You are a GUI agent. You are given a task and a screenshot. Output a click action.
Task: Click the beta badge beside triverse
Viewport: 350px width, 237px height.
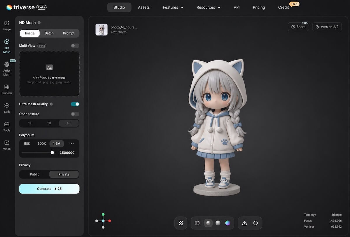click(x=41, y=7)
